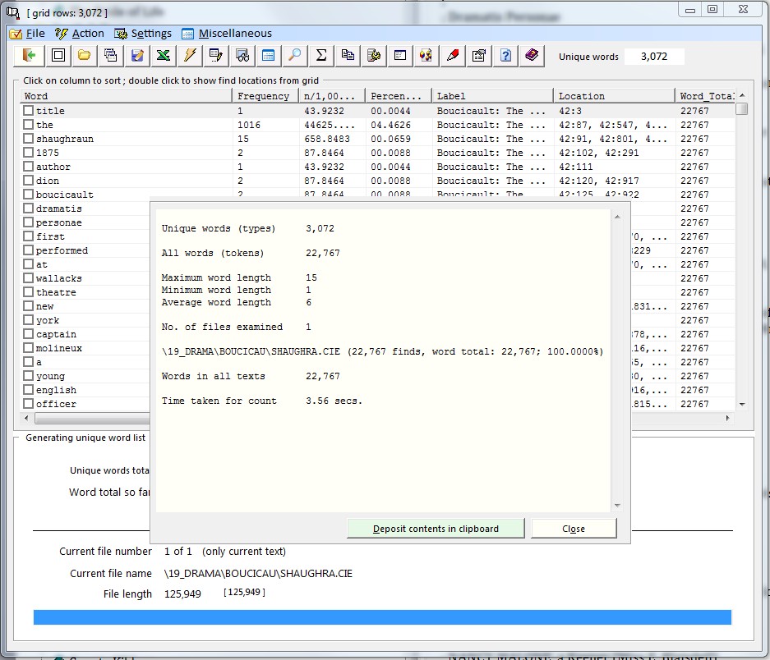Open search with the magnifying glass icon
Viewport: 770px width, 660px height.
294,56
